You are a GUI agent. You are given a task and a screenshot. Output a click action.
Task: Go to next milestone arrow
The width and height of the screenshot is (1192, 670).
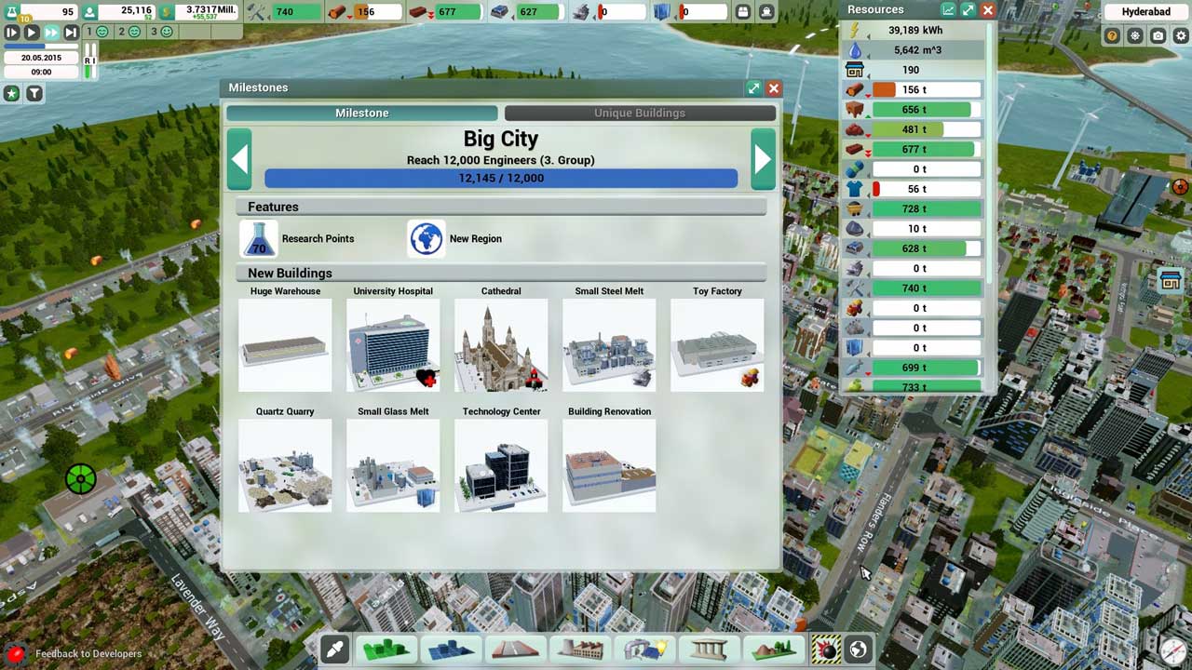click(x=763, y=159)
